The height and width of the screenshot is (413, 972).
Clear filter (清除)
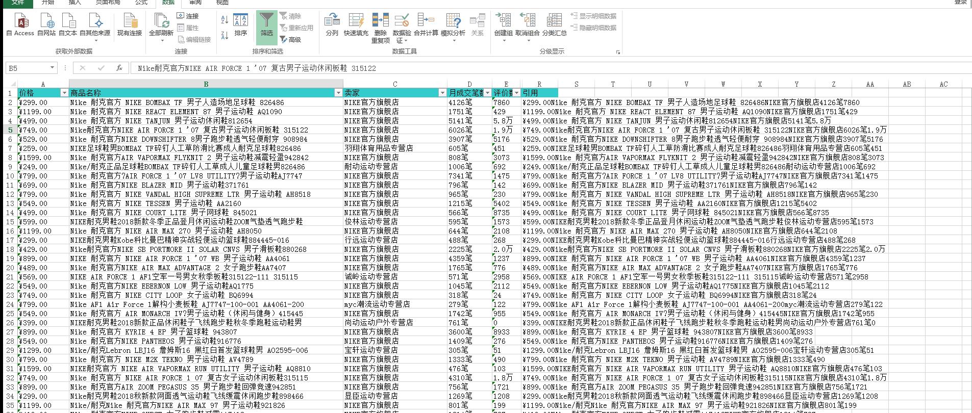[291, 16]
